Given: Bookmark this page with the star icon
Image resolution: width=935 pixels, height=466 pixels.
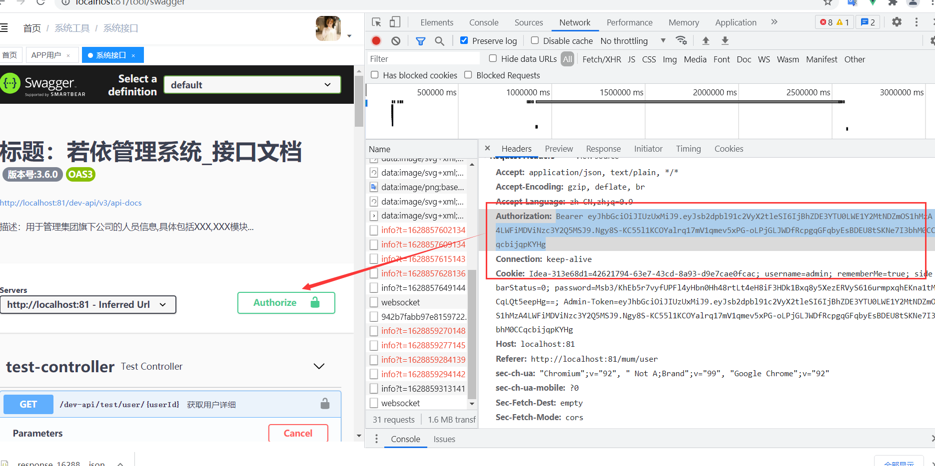Looking at the screenshot, I should click(828, 2).
